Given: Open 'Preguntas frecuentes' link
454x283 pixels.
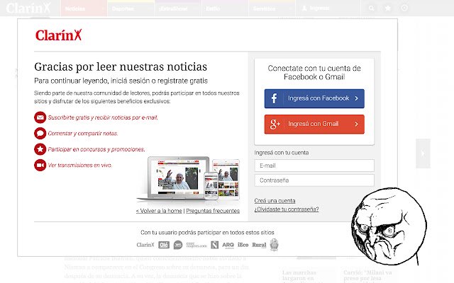Looking at the screenshot, I should coord(213,211).
